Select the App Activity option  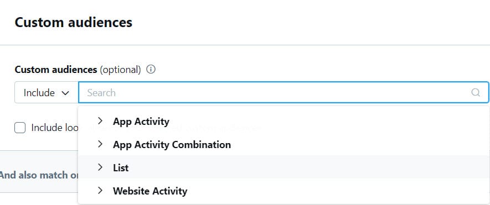[141, 122]
